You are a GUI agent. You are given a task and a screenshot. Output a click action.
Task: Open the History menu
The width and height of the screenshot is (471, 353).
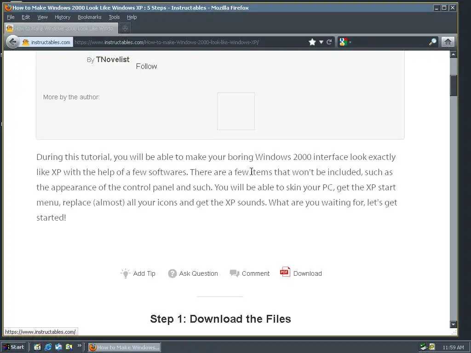[x=63, y=17]
